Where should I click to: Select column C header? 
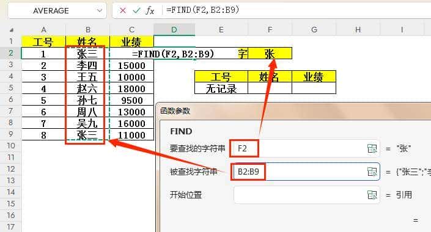[x=131, y=30]
